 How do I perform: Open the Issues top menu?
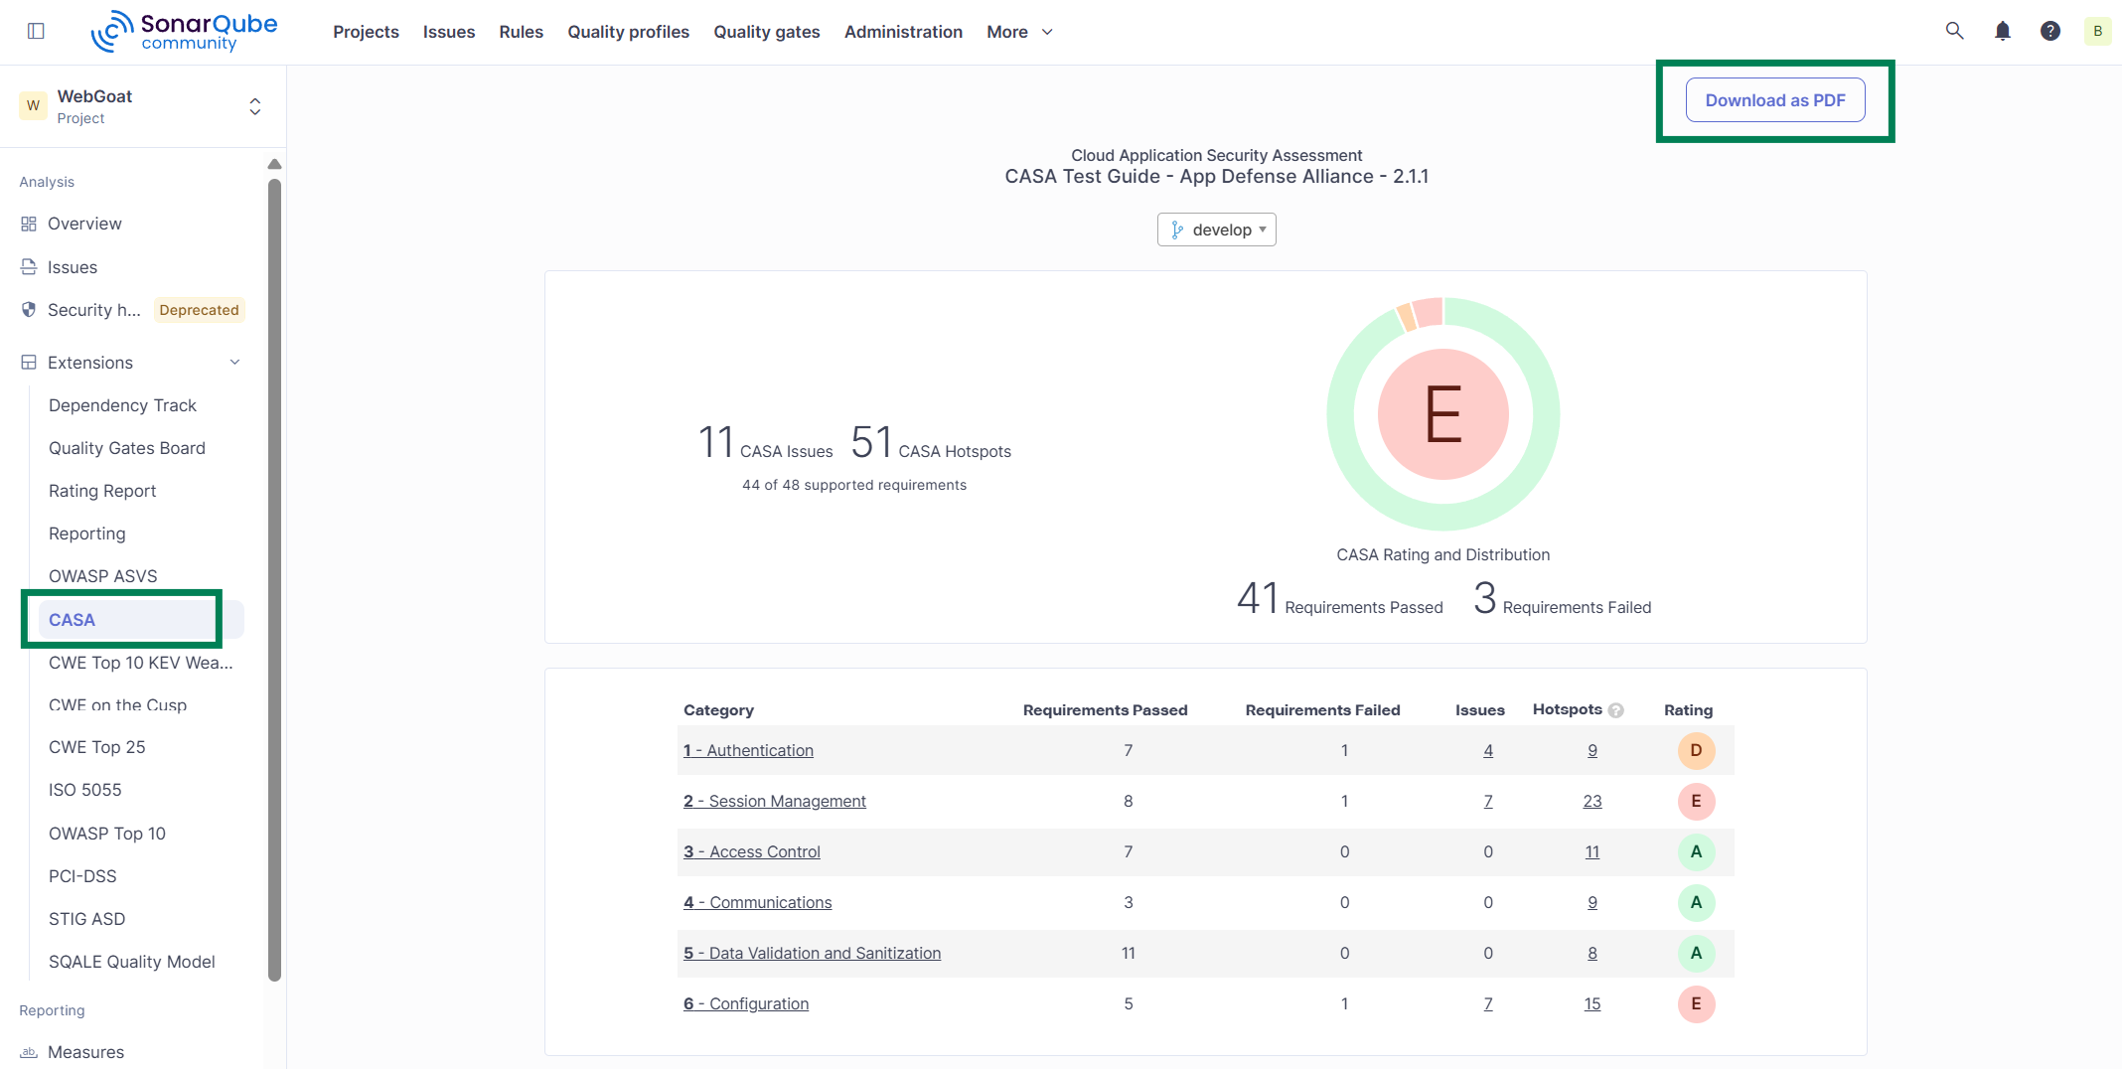(449, 32)
